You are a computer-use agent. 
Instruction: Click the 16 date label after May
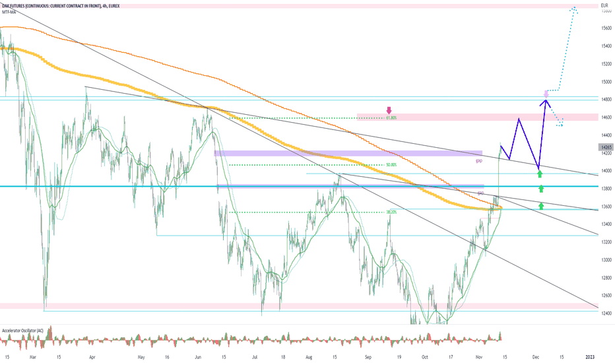click(x=167, y=357)
